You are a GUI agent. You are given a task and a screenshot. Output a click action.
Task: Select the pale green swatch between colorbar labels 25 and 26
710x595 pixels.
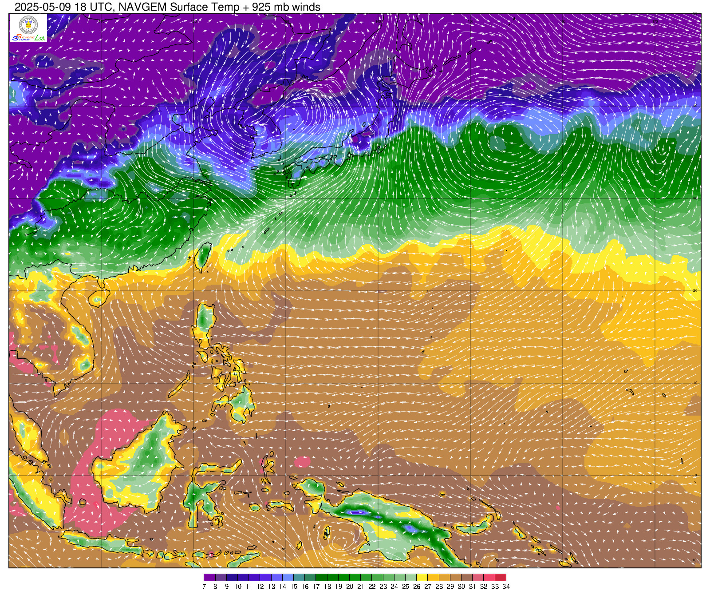[411, 577]
